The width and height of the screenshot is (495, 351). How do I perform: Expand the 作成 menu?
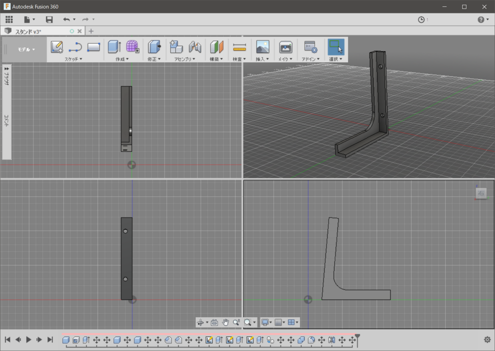coord(122,59)
